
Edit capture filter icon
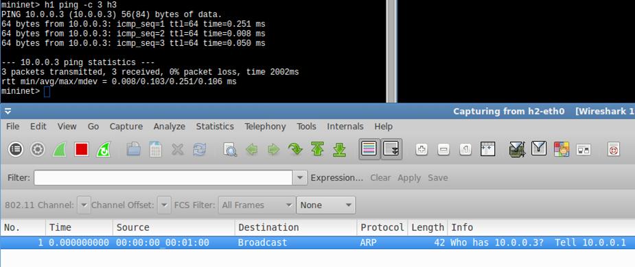click(517, 149)
